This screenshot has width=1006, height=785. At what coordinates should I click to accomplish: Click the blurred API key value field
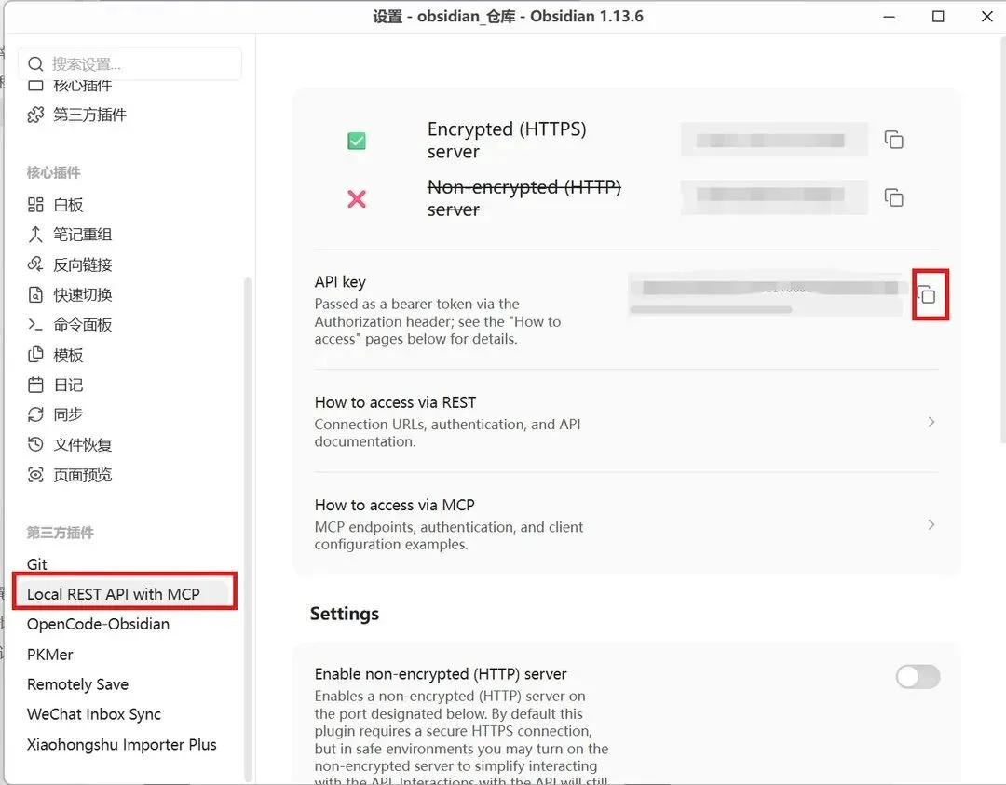coord(767,294)
